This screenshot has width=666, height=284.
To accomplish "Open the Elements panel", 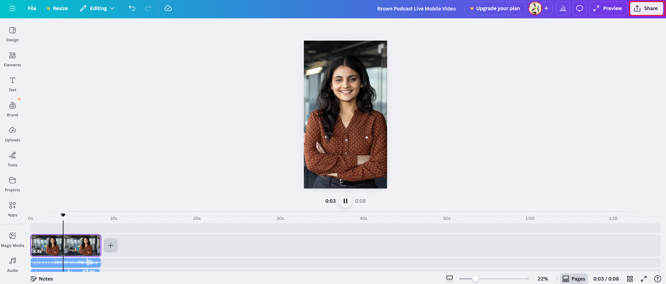I will (x=12, y=59).
